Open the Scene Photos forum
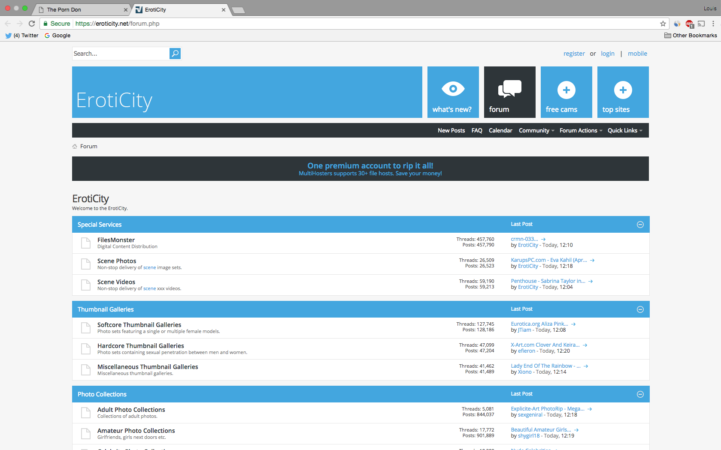Screen dimensions: 721x450 point(117,261)
